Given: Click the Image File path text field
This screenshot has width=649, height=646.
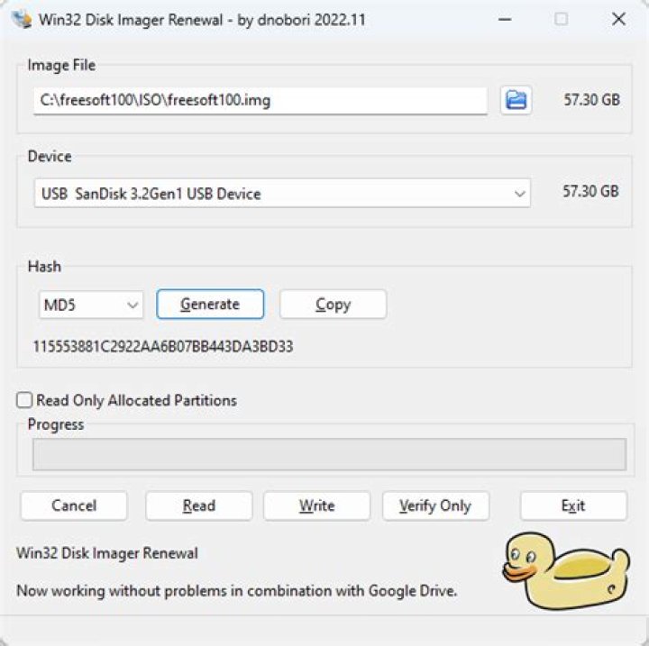Looking at the screenshot, I should tap(261, 101).
